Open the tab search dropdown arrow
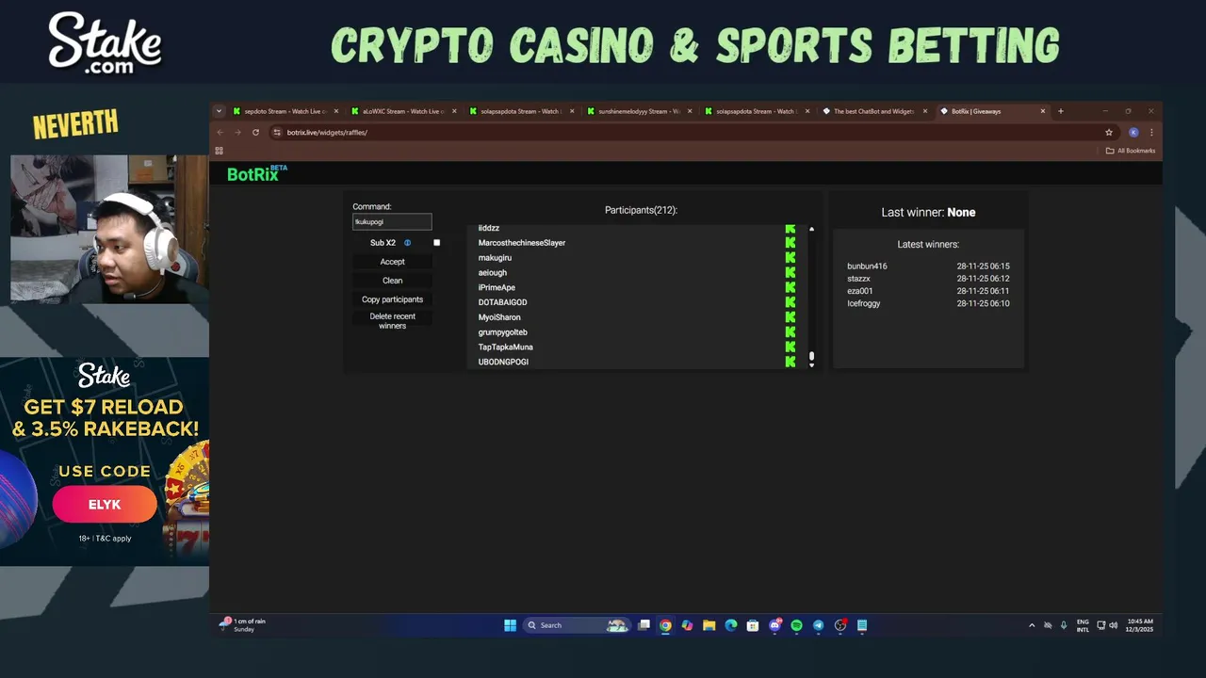The image size is (1206, 678). pyautogui.click(x=220, y=111)
